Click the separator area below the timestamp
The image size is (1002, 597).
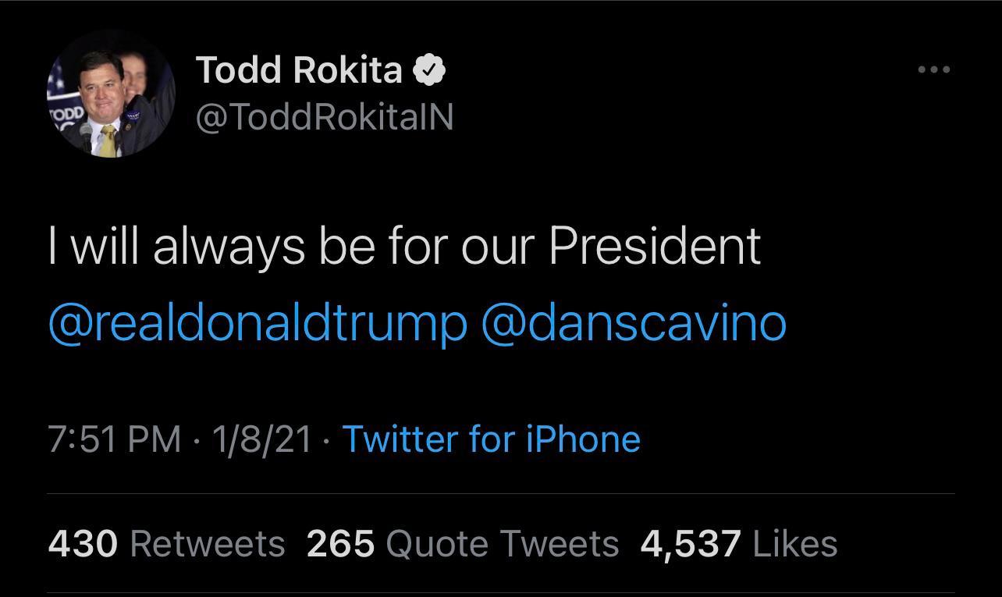tap(501, 492)
